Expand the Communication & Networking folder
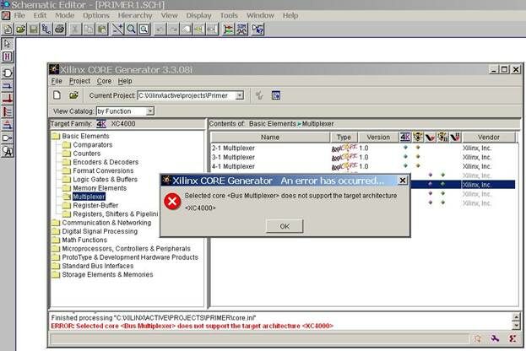 [x=56, y=223]
